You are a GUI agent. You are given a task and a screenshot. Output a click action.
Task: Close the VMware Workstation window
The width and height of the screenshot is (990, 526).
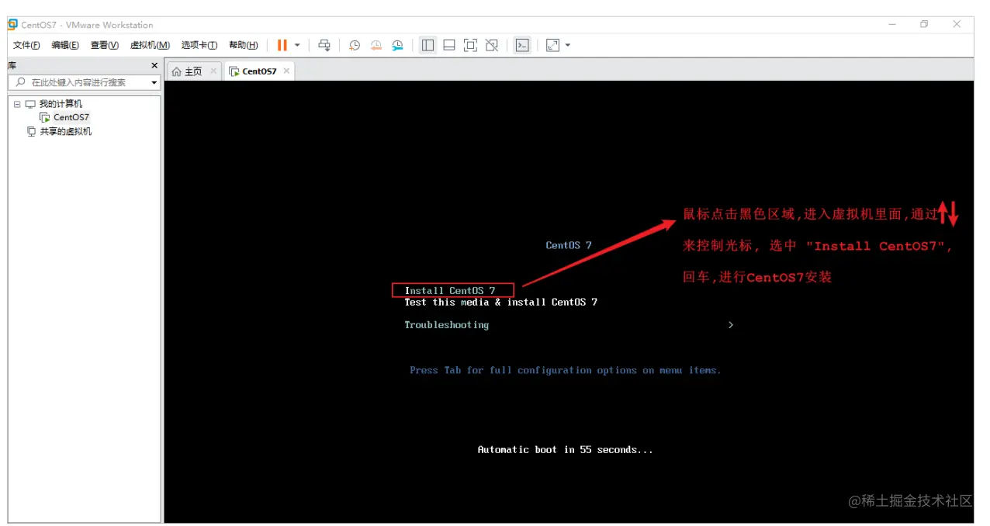(x=957, y=24)
